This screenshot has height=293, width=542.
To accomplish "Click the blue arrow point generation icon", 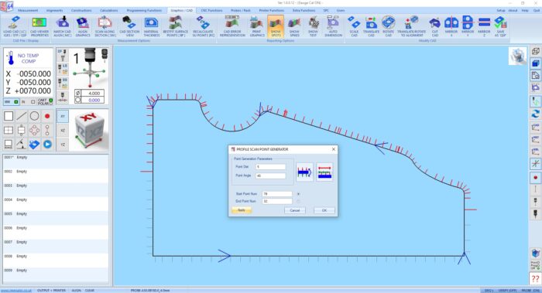I will tap(304, 172).
